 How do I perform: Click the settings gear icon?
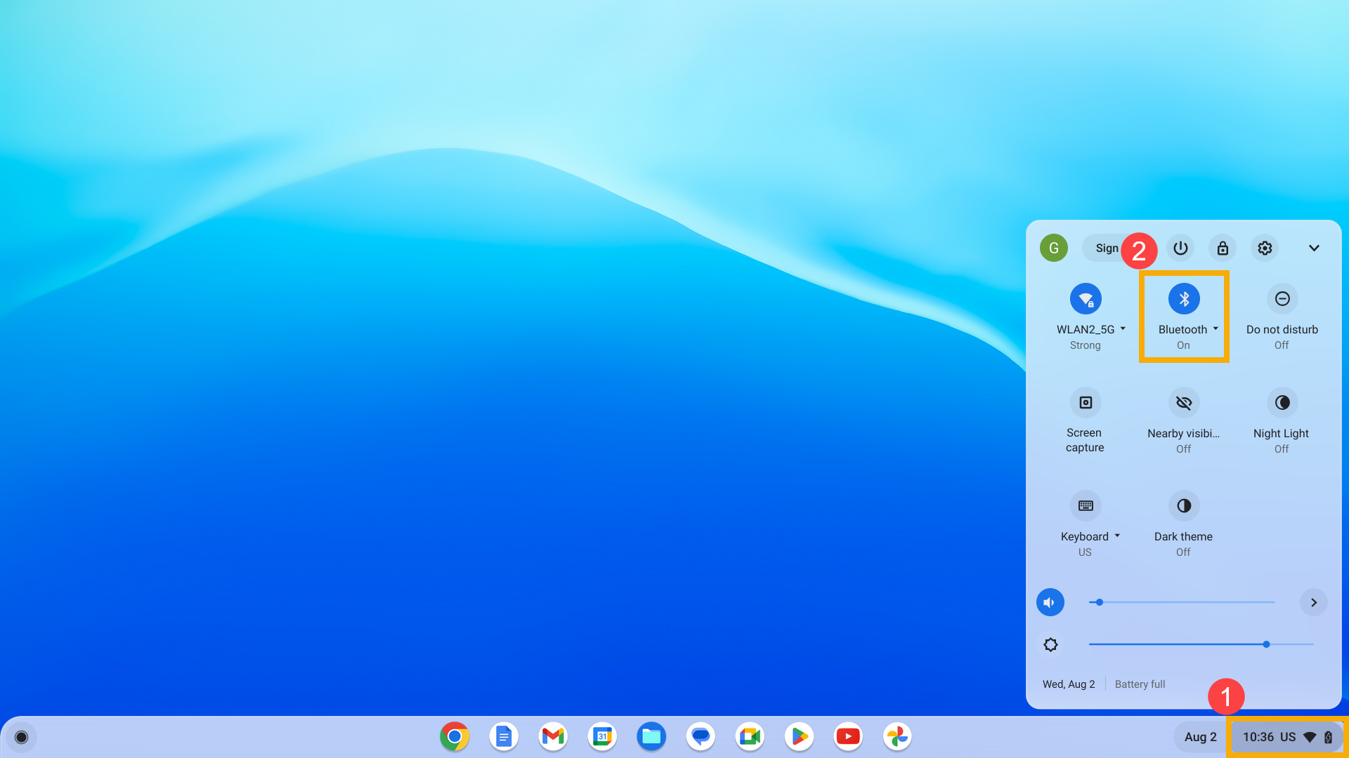tap(1265, 247)
